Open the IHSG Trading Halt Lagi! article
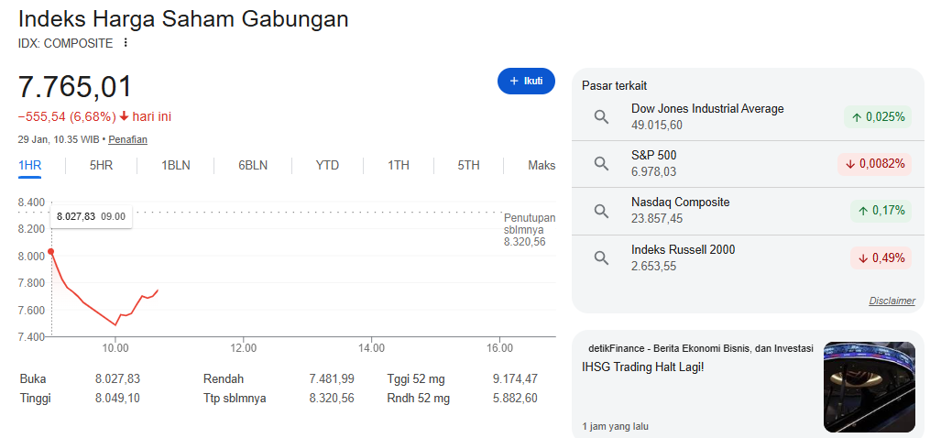Screen dimensions: 952x438 pyautogui.click(x=642, y=367)
